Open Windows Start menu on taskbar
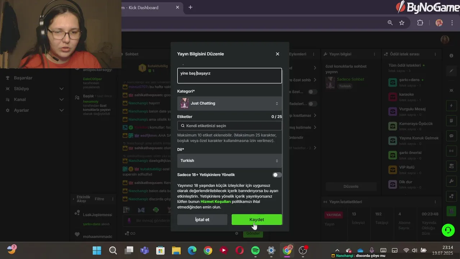Viewport: 460px width, 259px height. pyautogui.click(x=97, y=250)
